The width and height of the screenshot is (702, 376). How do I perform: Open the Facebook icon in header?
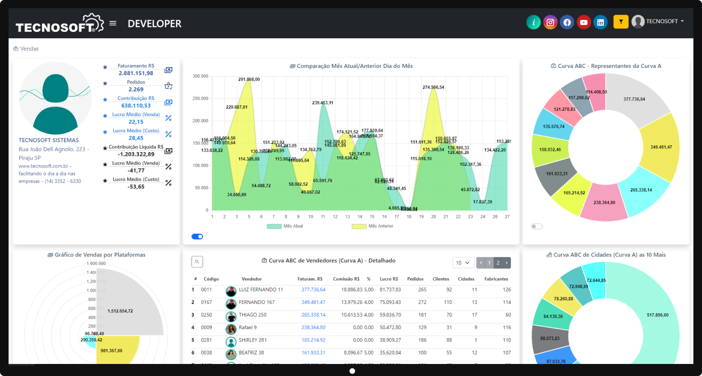tap(567, 22)
